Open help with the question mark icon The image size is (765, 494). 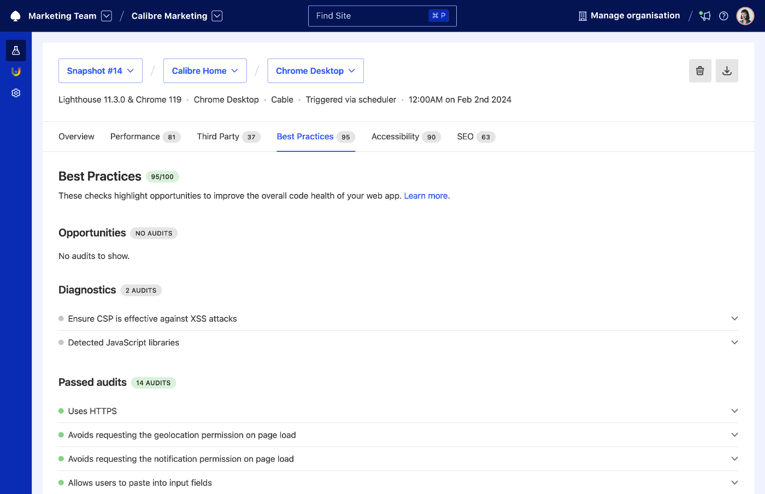tap(723, 16)
